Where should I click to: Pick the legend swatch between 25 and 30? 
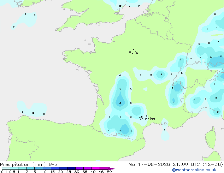click(71, 168)
